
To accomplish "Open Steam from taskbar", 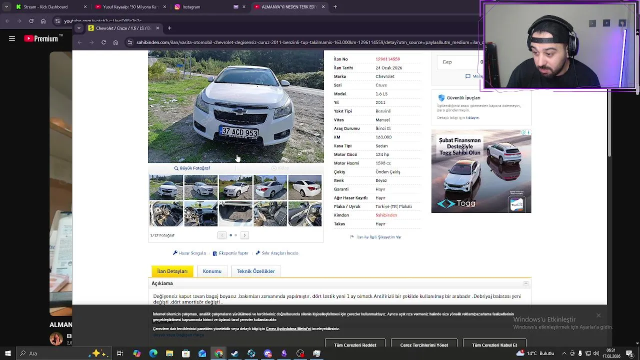I will click(234, 353).
